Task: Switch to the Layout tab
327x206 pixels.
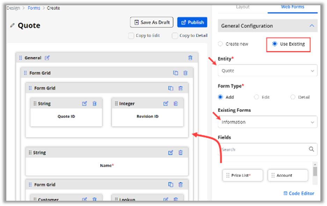Action: pos(242,7)
